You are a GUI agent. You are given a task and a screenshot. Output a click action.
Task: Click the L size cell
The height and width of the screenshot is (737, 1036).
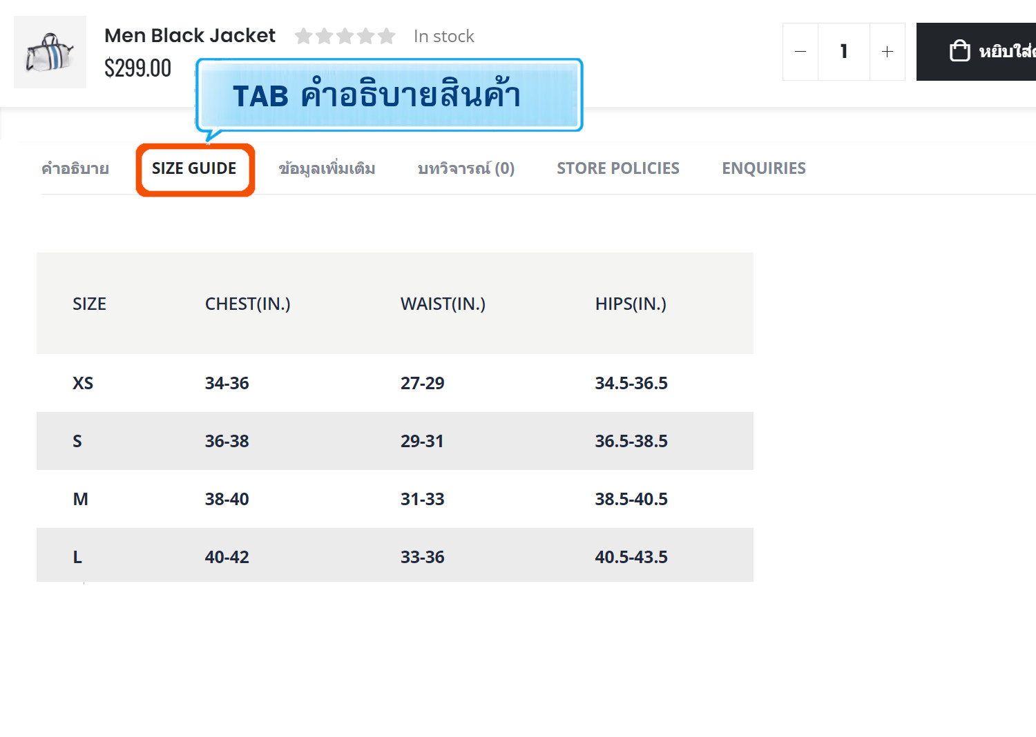pyautogui.click(x=77, y=557)
